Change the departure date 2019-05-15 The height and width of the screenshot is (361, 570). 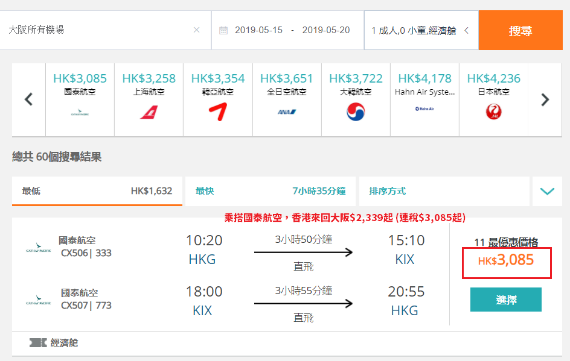(x=258, y=30)
